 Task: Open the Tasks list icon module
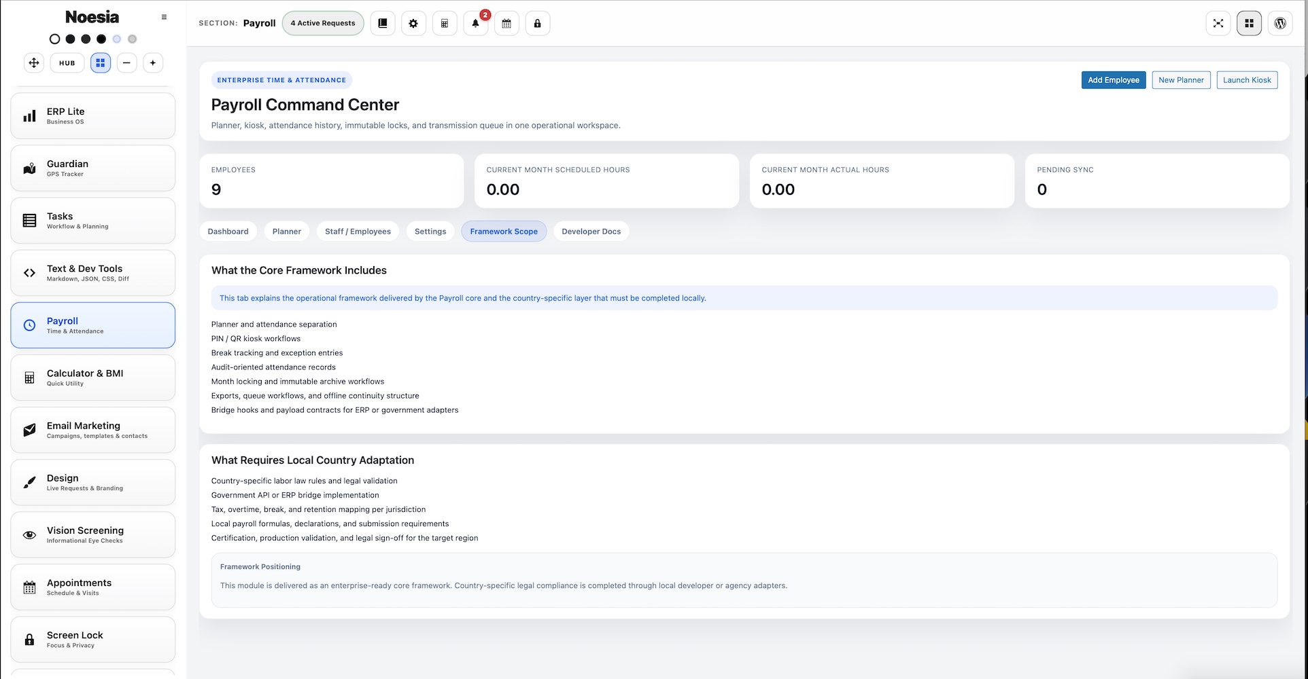click(93, 221)
